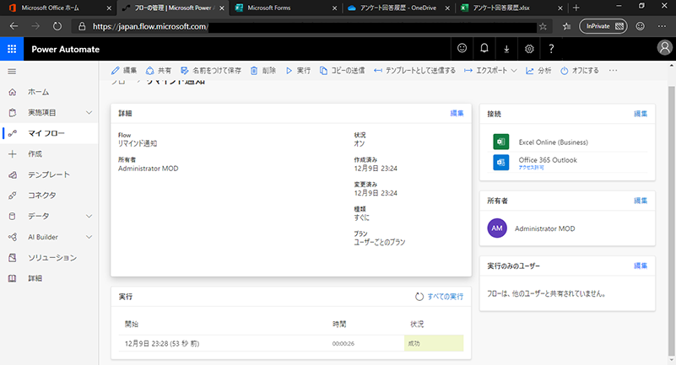The image size is (676, 365).
Task: Open the user account avatar
Action: 664,48
